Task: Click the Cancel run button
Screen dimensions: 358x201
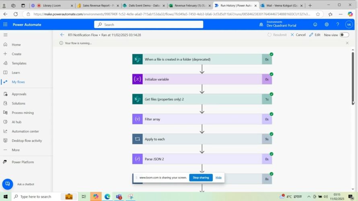Action: [298, 35]
